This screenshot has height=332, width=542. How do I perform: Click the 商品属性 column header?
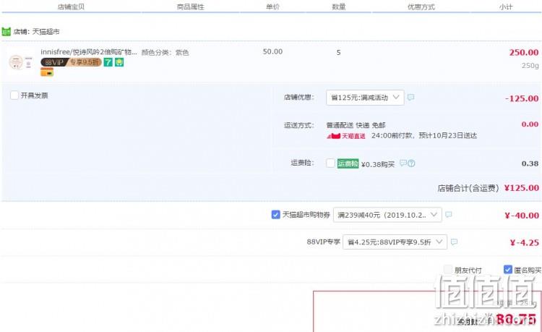click(x=191, y=7)
